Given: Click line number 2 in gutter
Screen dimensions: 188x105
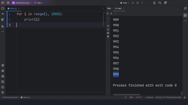Looking at the screenshot, I should point(10,20).
